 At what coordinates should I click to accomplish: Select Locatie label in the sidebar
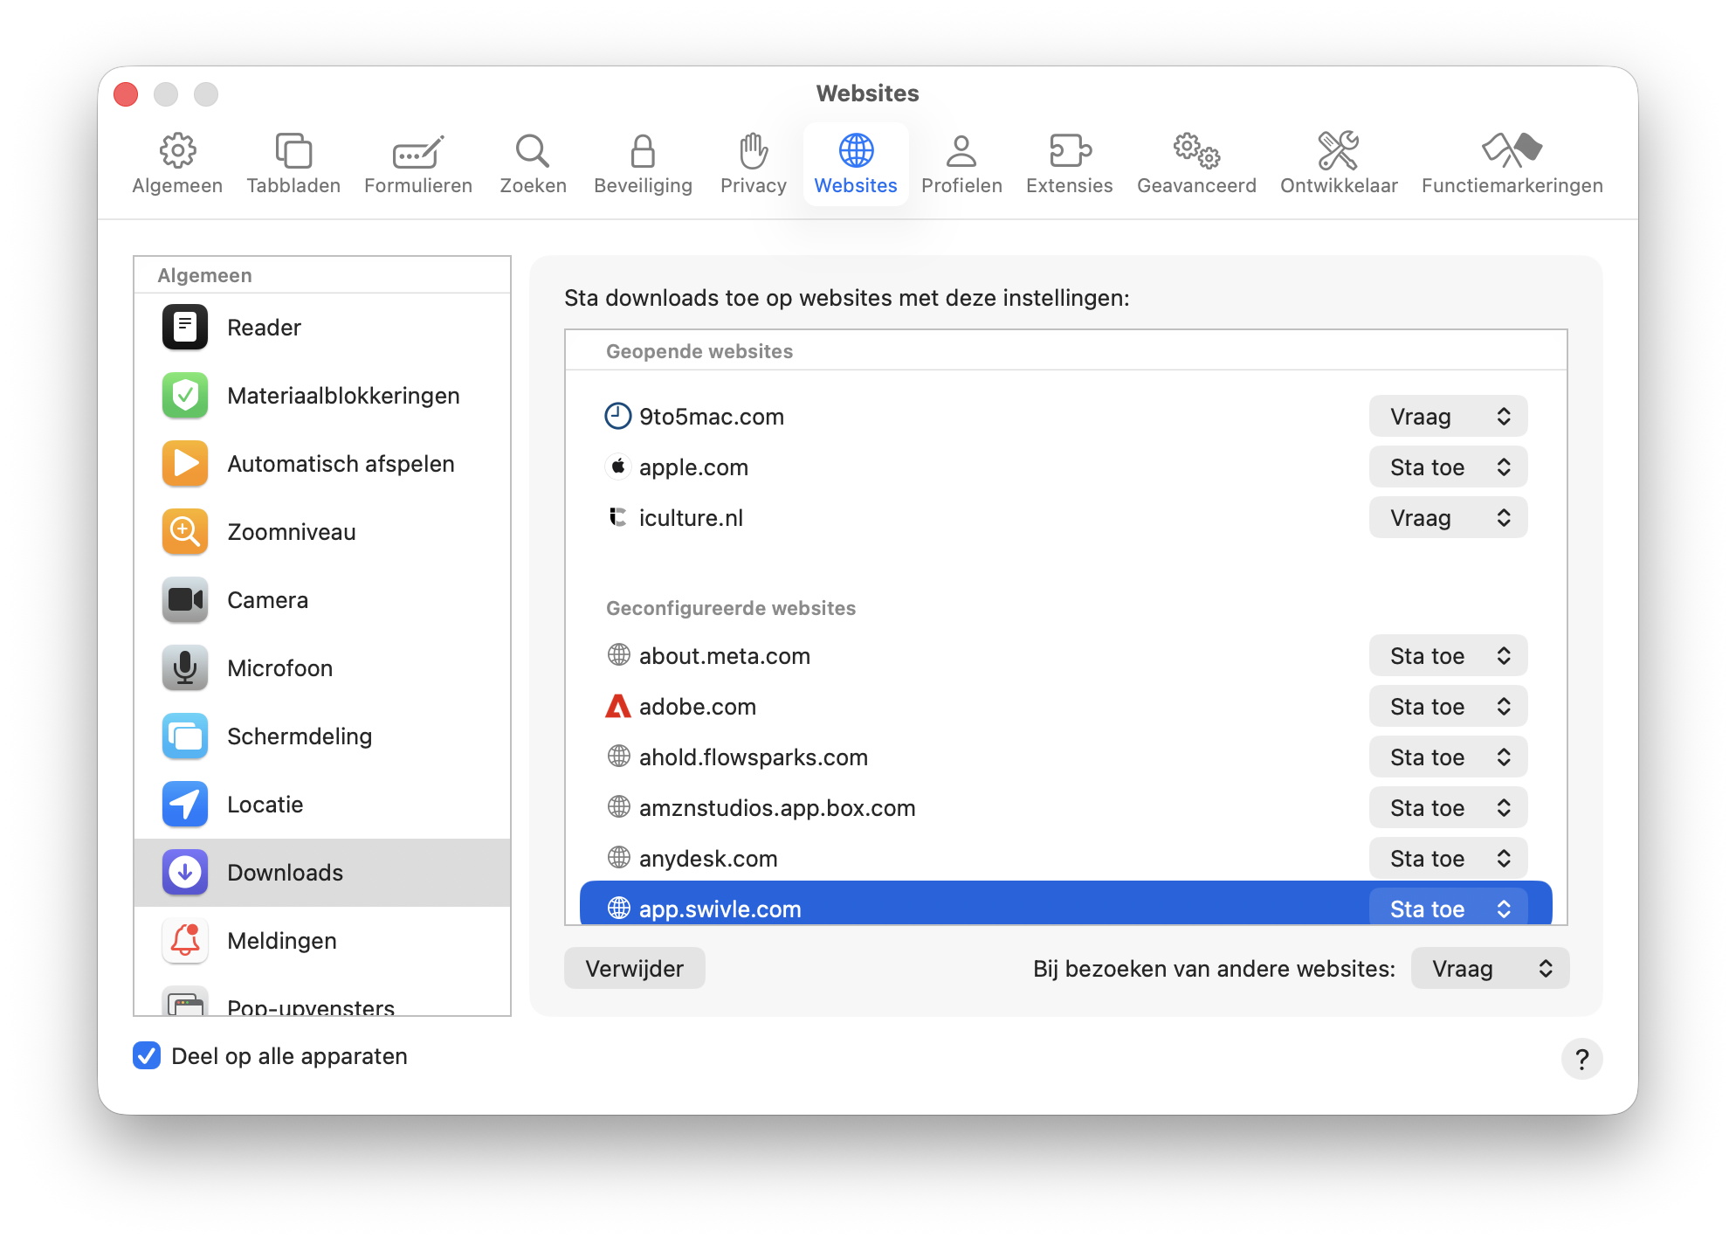(265, 805)
